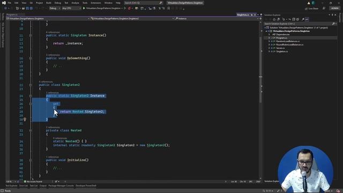Open the Error List tab
The width and height of the screenshot is (343, 193).
pos(24,186)
